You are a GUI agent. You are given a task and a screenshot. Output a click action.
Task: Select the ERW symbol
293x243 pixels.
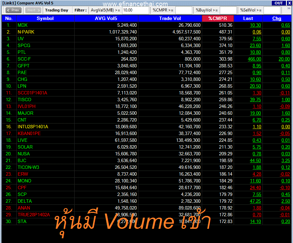23,174
